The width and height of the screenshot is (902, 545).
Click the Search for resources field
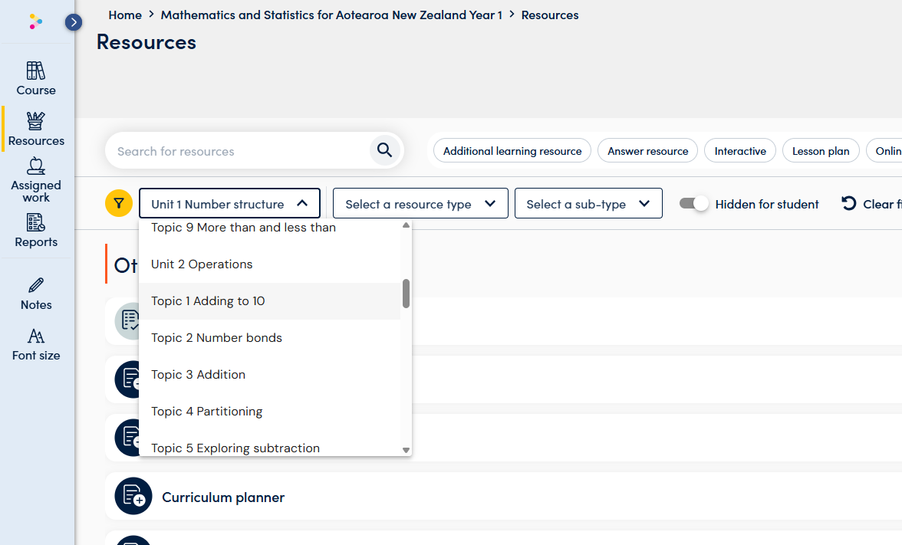pyautogui.click(x=238, y=151)
